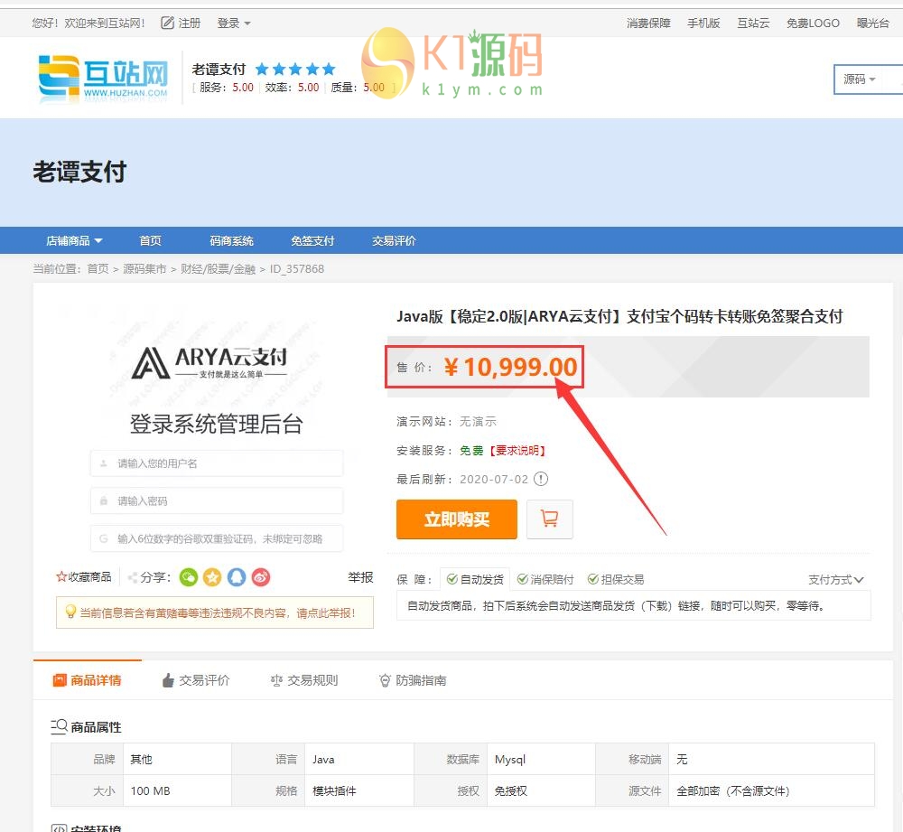
Task: Open the 交易评价 nav menu item
Action: pos(394,241)
